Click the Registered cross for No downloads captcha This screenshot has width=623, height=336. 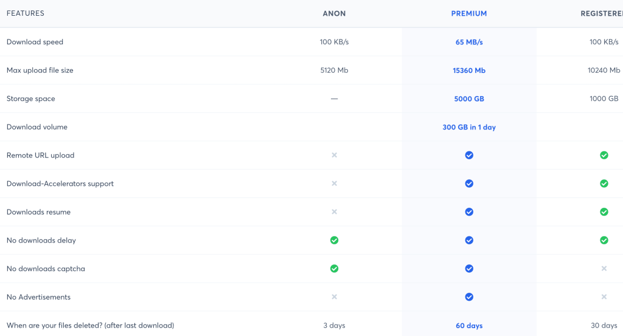pyautogui.click(x=604, y=269)
